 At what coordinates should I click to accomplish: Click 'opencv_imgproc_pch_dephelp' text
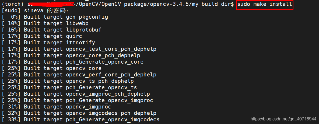pos(108,94)
